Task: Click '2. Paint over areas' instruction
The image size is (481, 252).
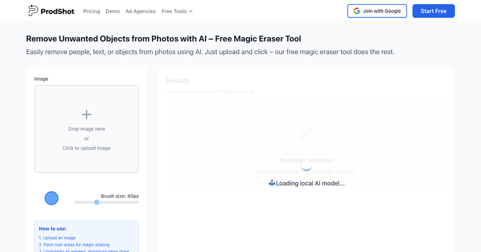Action: 74,245
